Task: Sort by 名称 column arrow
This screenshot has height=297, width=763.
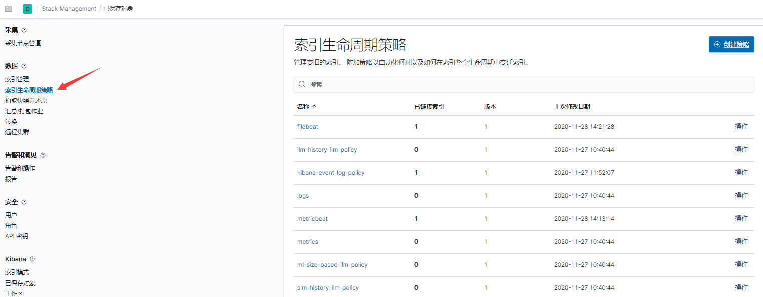Action: (314, 107)
